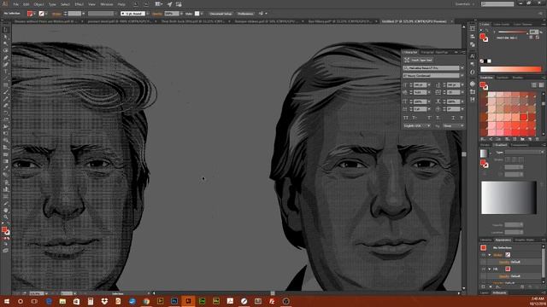Image resolution: width=547 pixels, height=307 pixels.
Task: Select the Type tool in the toolbar
Action: (x=5, y=72)
